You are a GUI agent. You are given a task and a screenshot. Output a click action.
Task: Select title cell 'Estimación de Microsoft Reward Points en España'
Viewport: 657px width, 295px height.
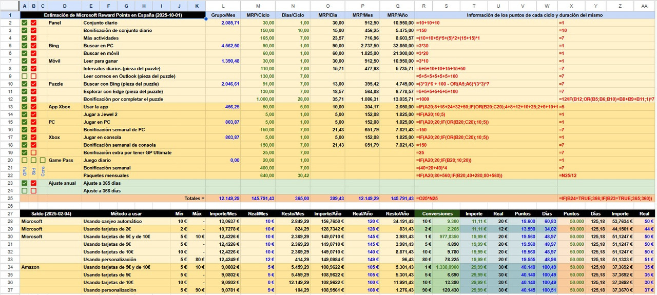112,15
